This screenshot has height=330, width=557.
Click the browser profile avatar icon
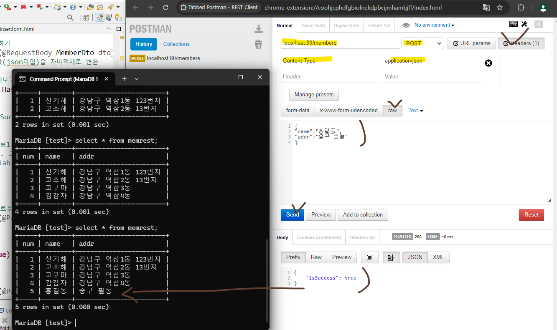click(543, 8)
